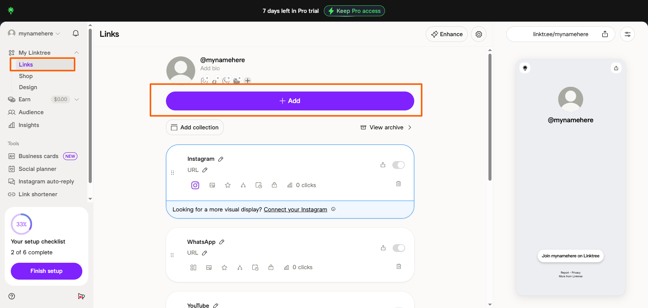This screenshot has width=648, height=308.
Task: Prioritize Instagram link with the star icon
Action: coord(228,185)
